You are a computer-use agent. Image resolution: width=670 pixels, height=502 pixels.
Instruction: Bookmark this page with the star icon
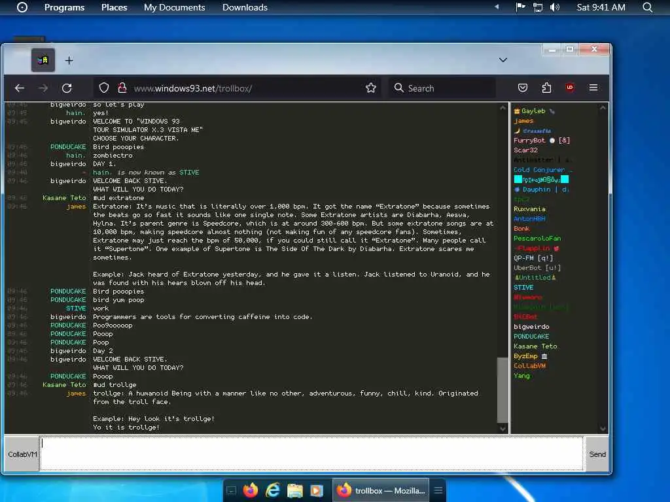(x=370, y=88)
